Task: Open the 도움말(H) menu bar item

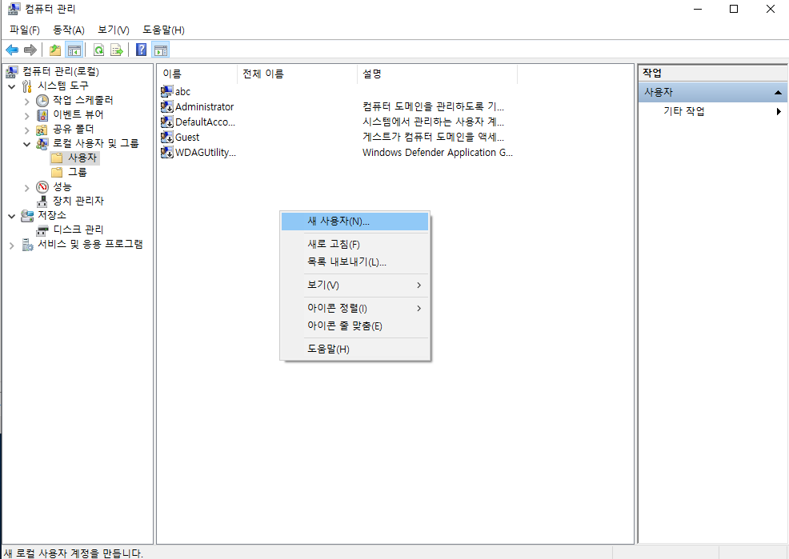Action: [163, 30]
